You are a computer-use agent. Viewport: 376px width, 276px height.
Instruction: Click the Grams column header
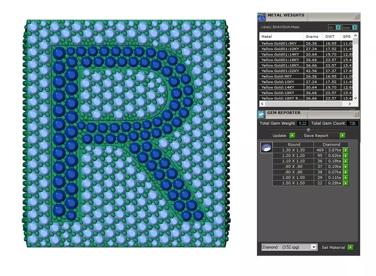(313, 36)
